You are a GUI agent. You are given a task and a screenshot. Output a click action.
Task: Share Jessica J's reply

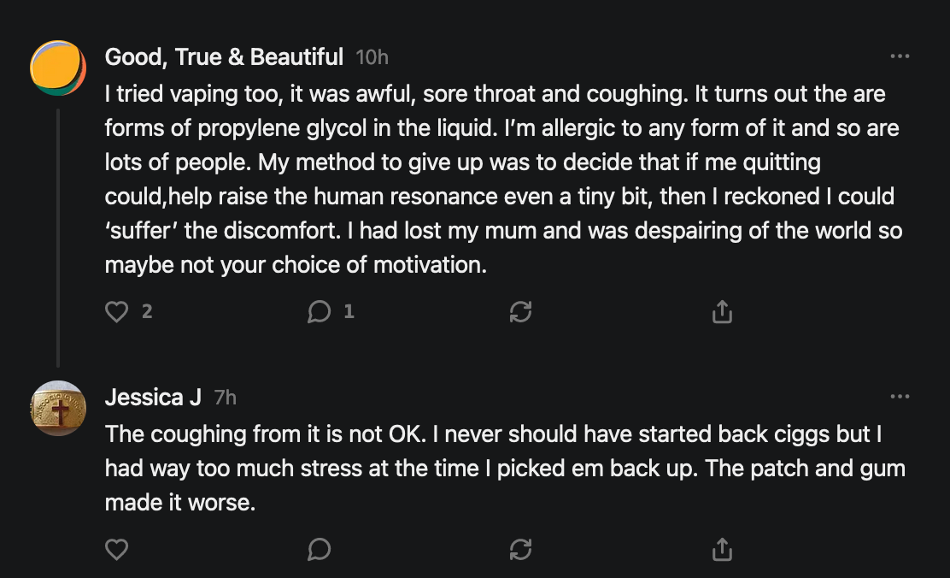[x=722, y=549]
